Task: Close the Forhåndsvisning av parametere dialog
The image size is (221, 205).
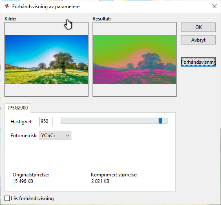Action: pos(214,6)
